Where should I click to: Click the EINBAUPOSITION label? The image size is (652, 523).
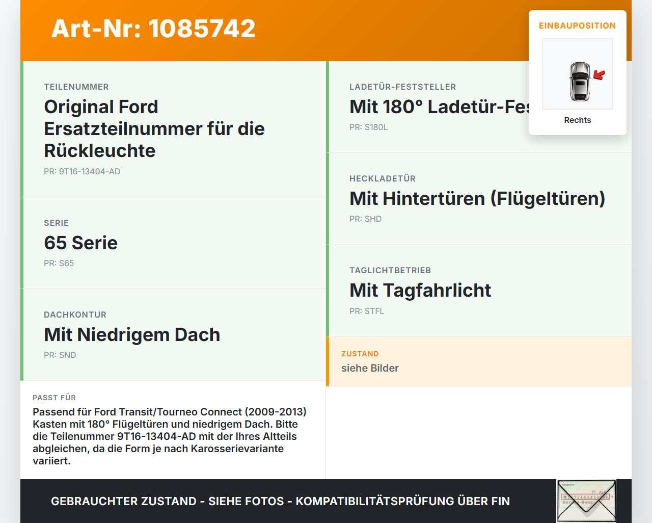(578, 25)
